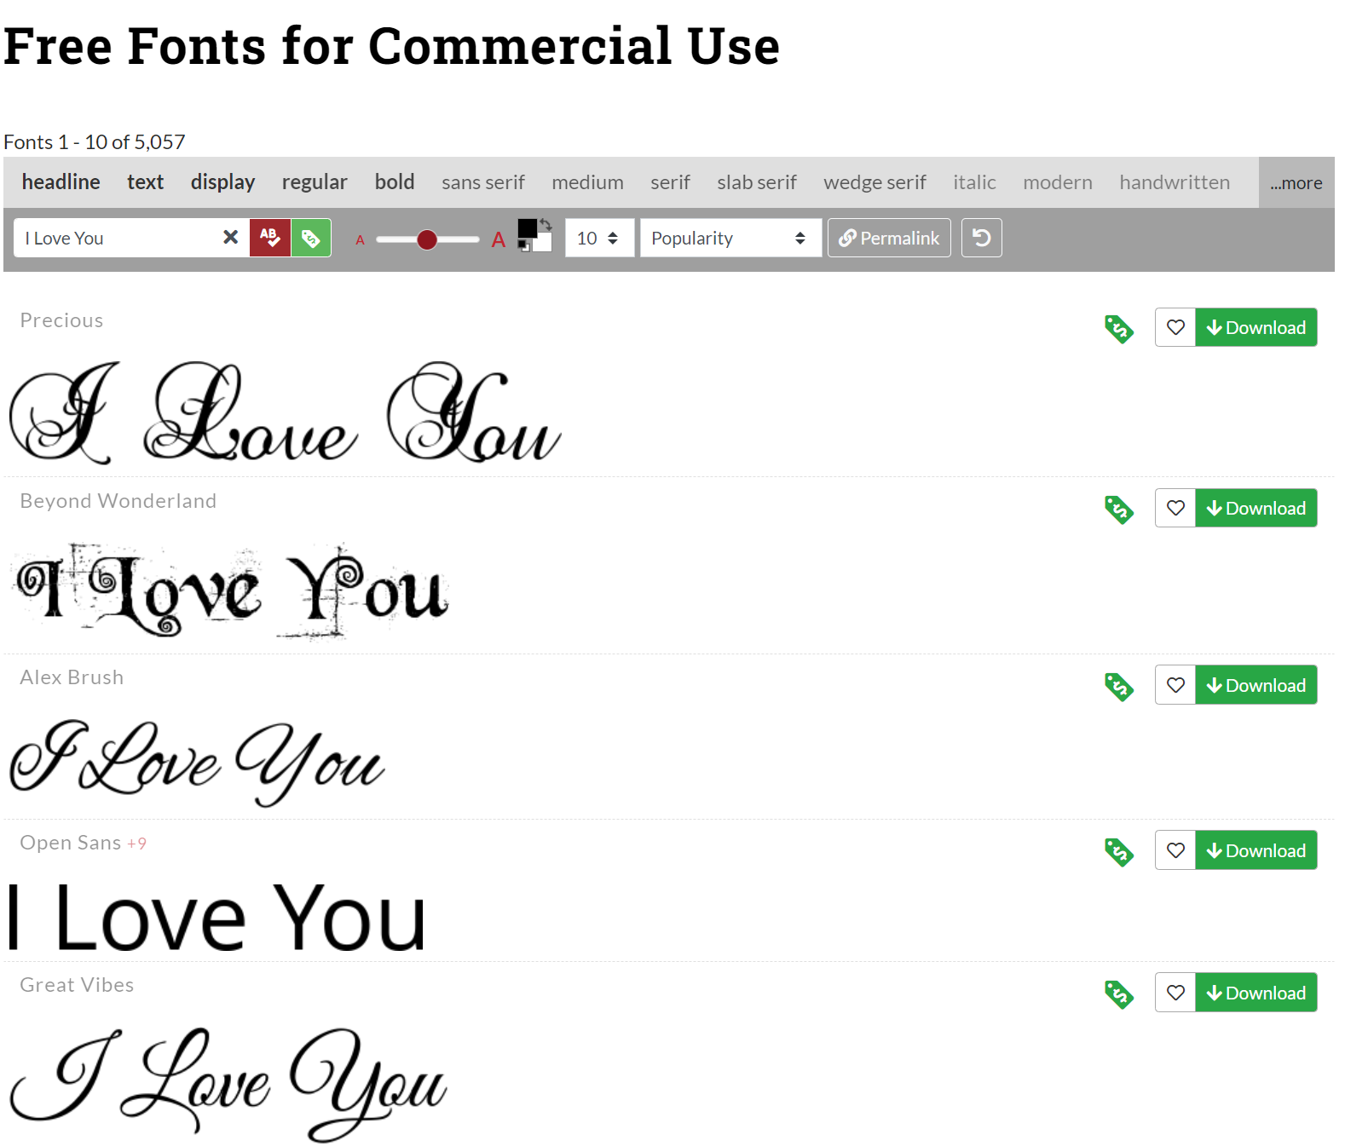Open the Precious font link
This screenshot has width=1345, height=1146.
[61, 320]
